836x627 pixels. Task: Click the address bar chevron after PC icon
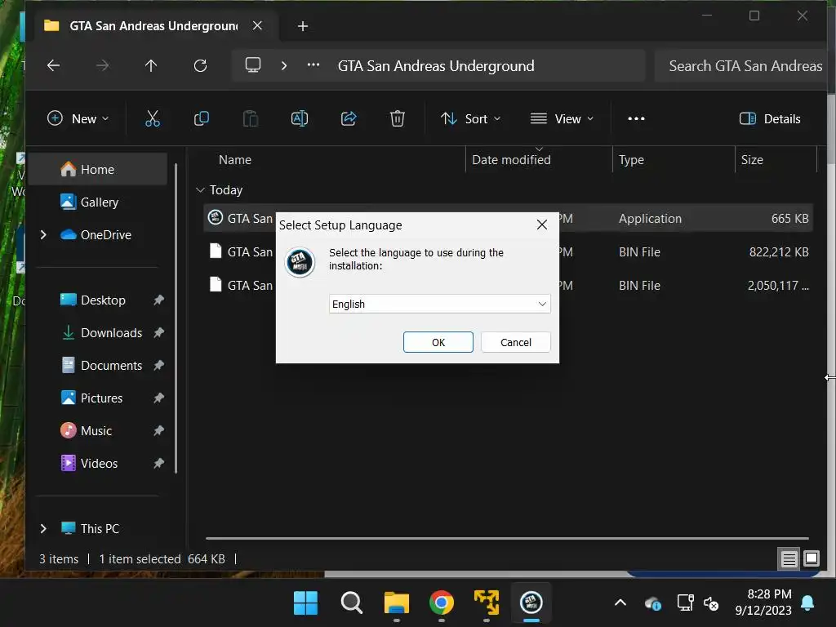pos(284,65)
